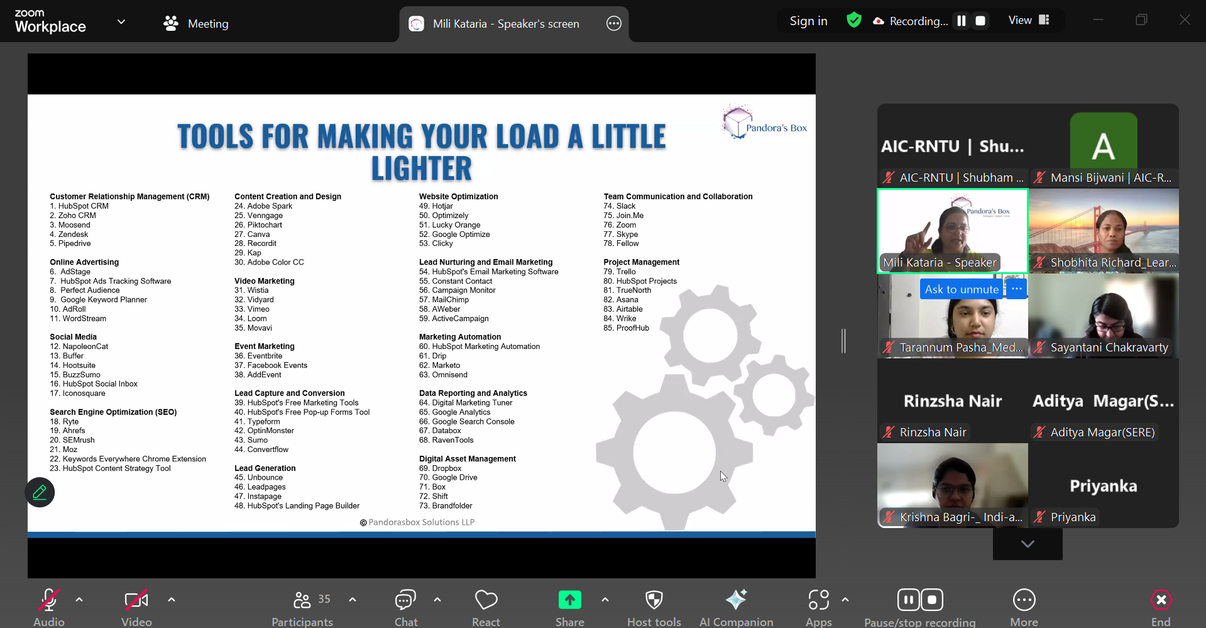Click Ask to unmute button
The image size is (1206, 628).
pyautogui.click(x=961, y=289)
